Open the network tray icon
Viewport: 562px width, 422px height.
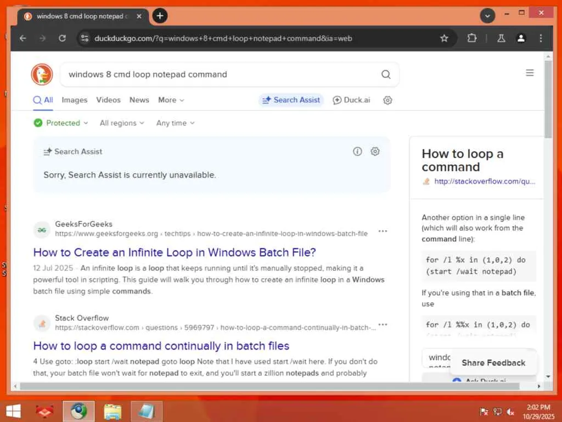point(497,412)
